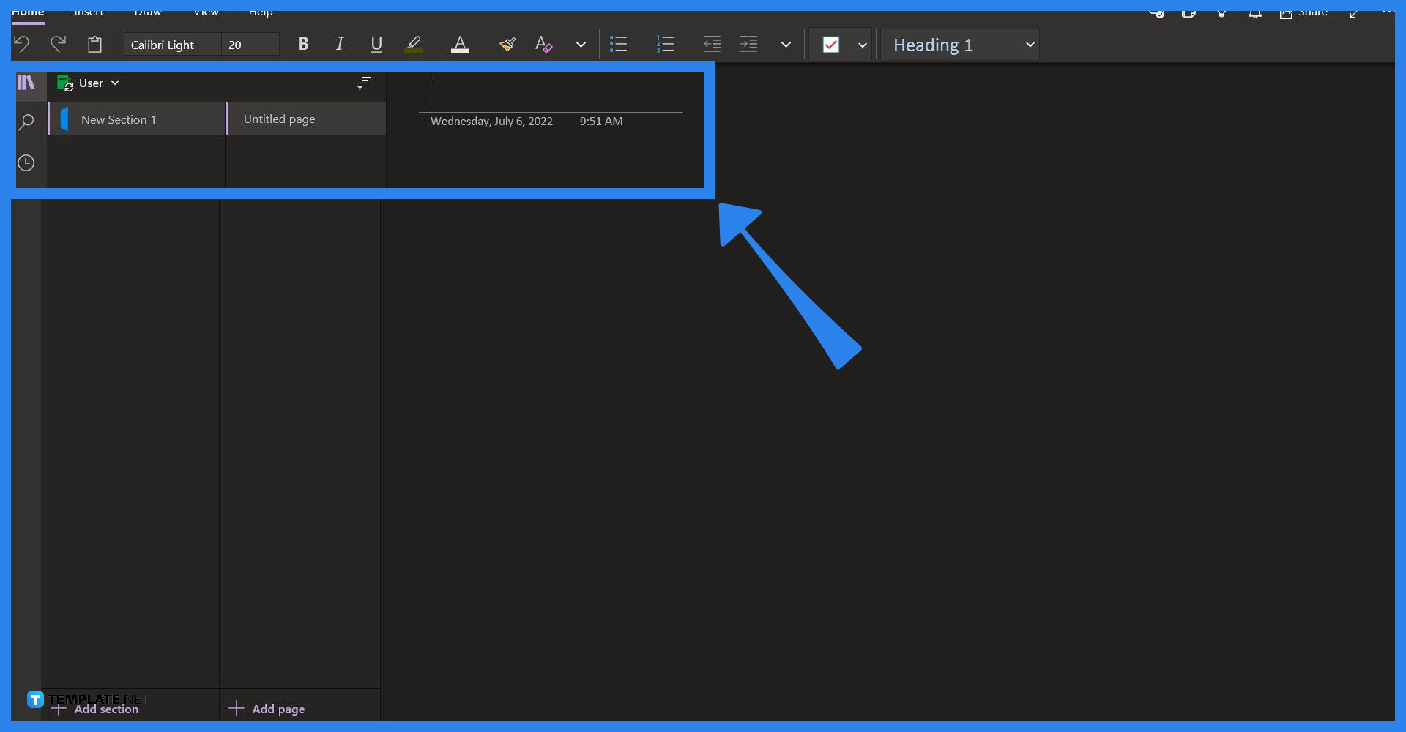Show notifications via the bell icon
The width and height of the screenshot is (1406, 732).
(1254, 14)
